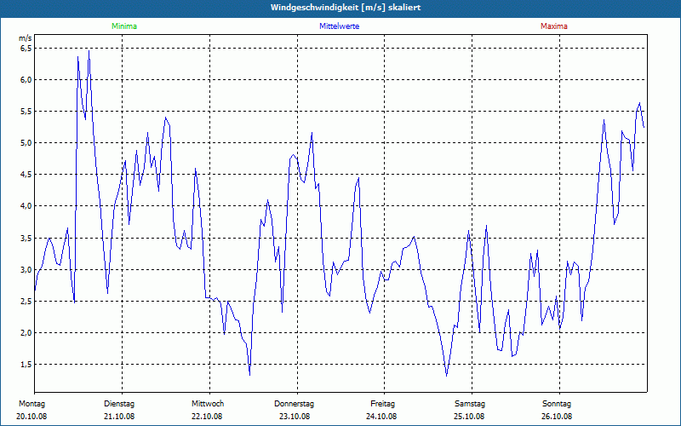Click the date 25.10.08
681x426 pixels.
(469, 417)
